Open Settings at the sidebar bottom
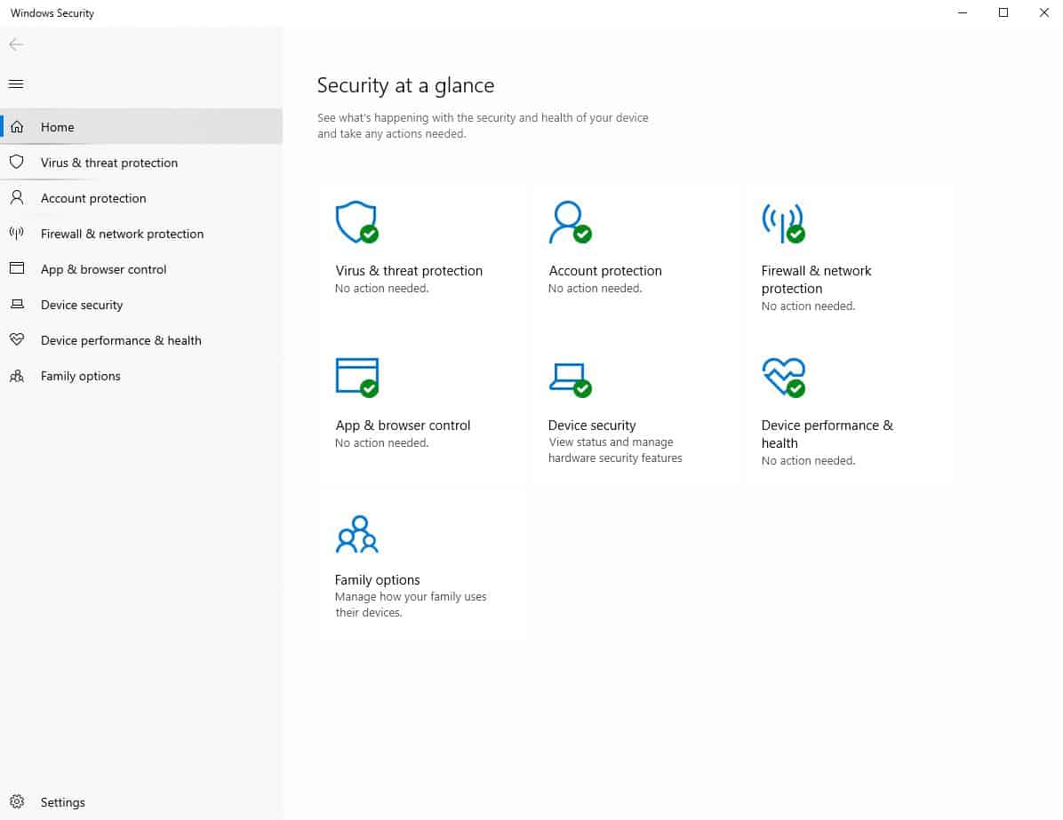The image size is (1063, 820). coord(141,801)
